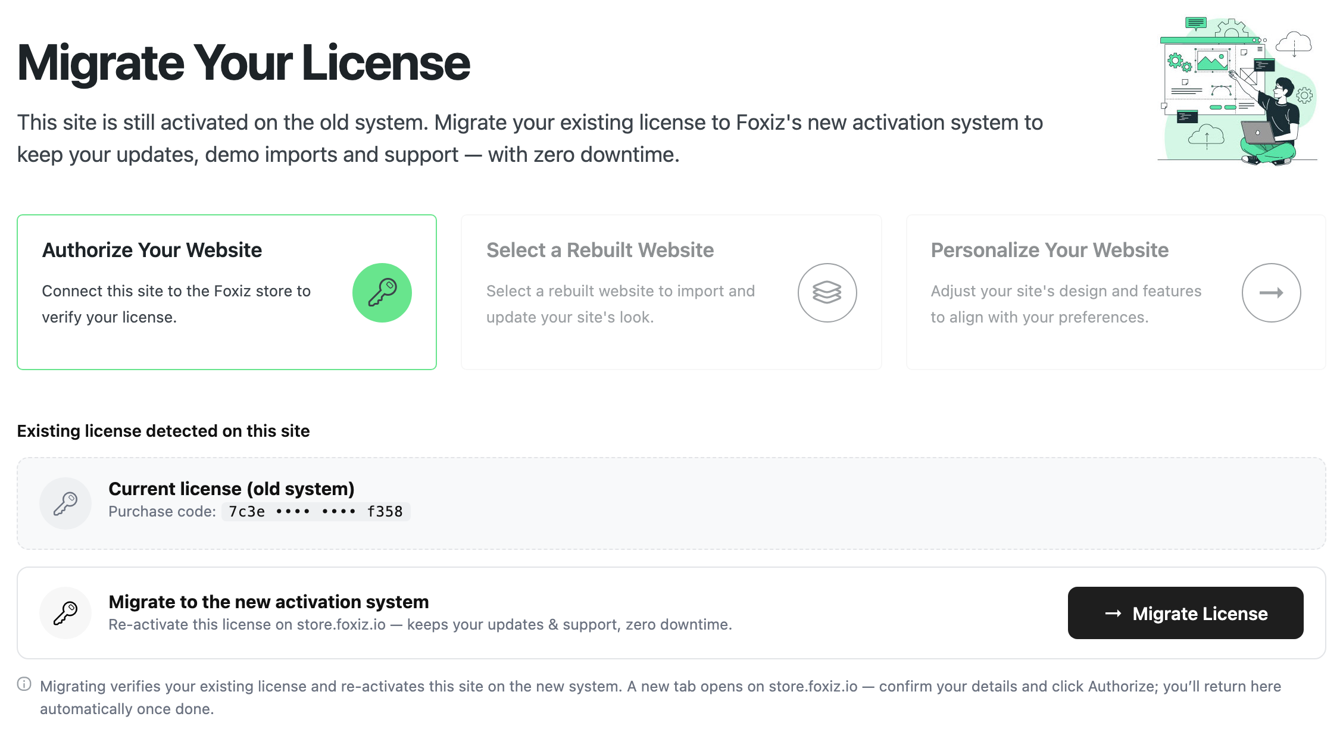The width and height of the screenshot is (1343, 751).
Task: Click the Migrating verifies your existing license note
Action: 661,697
